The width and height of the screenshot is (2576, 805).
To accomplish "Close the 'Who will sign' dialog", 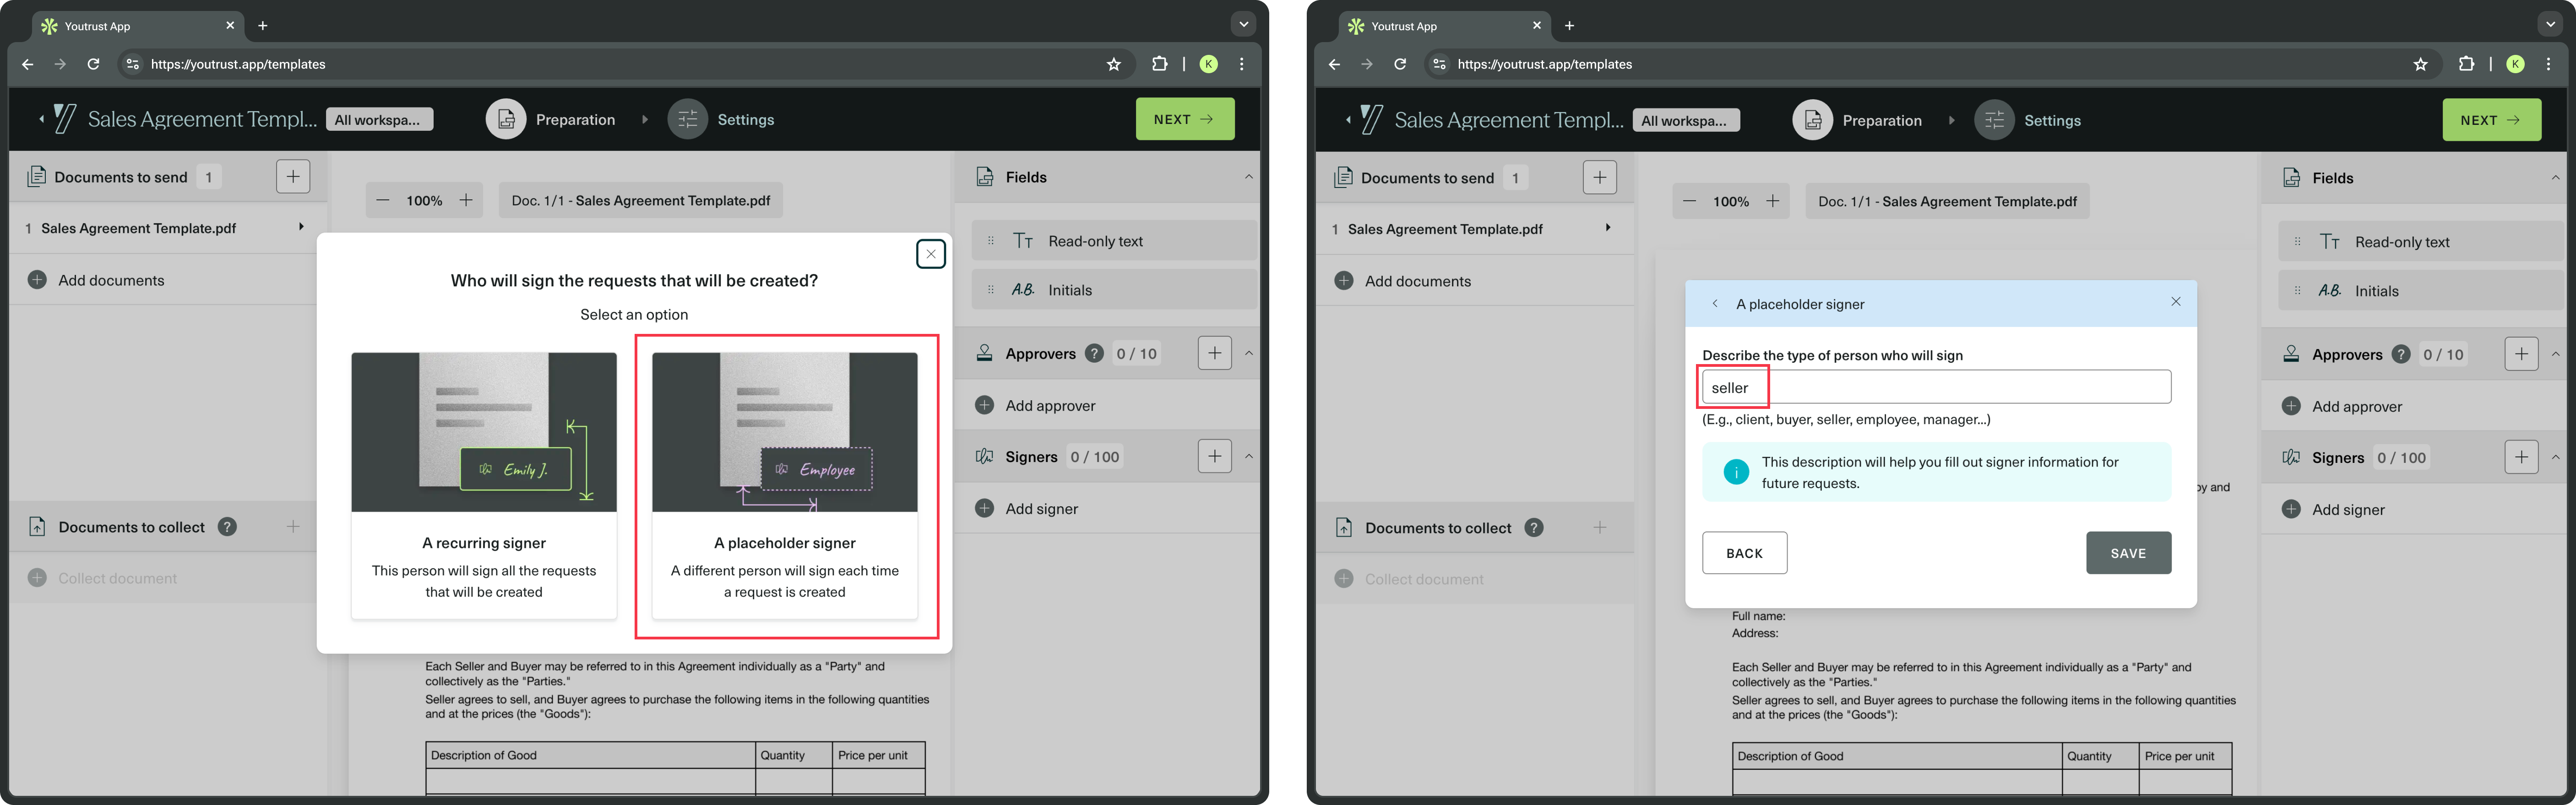I will tap(930, 254).
